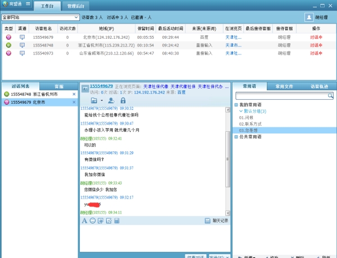Image resolution: width=337 pixels, height=258 pixels.
Task: Open the 天津代缴社保 page link
Action: pyautogui.click(x=183, y=86)
